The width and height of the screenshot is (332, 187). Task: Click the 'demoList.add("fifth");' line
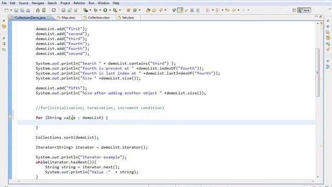(61, 88)
